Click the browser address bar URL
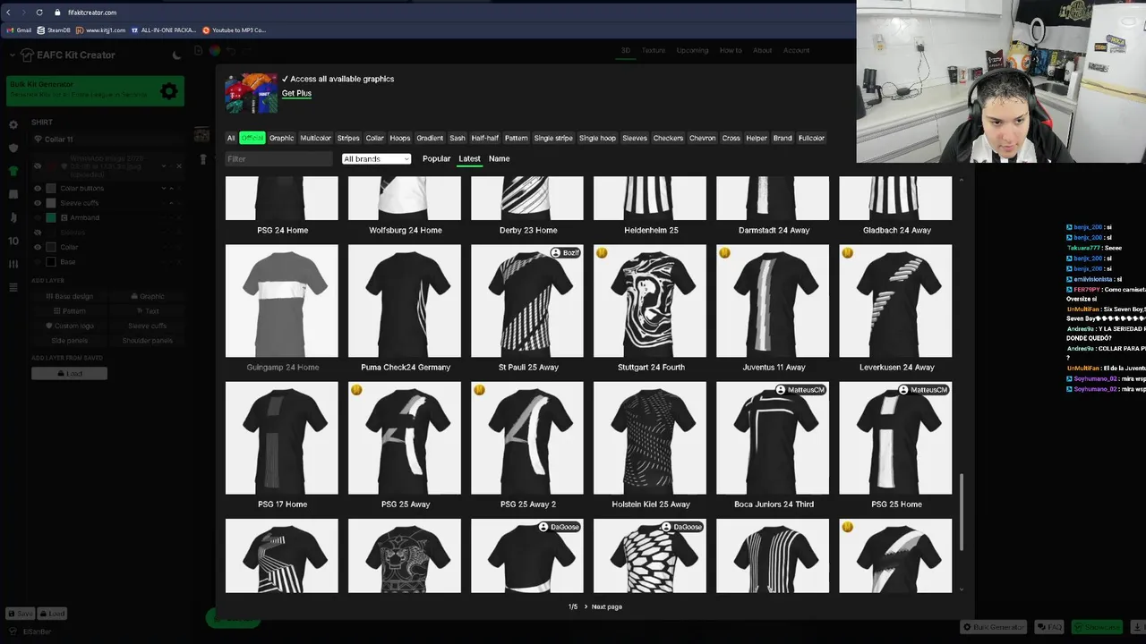The width and height of the screenshot is (1146, 644). (x=92, y=13)
